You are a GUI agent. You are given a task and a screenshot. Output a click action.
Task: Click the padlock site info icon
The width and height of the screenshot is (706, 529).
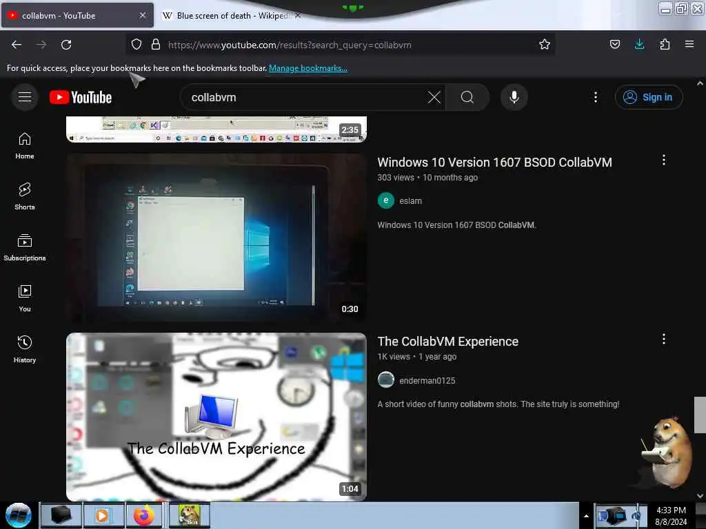tap(156, 44)
